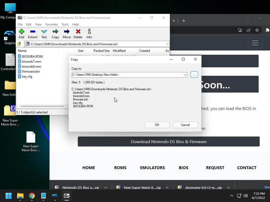
Task: Open the taskbar clock and date
Action: pos(259,196)
